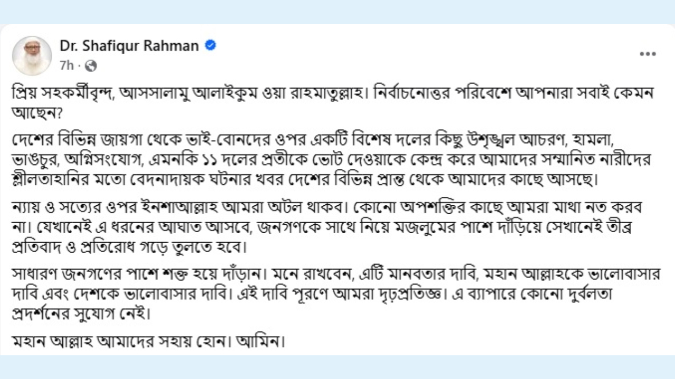Image resolution: width=675 pixels, height=379 pixels.
Task: Click the globe public audience icon
Action: [91, 66]
